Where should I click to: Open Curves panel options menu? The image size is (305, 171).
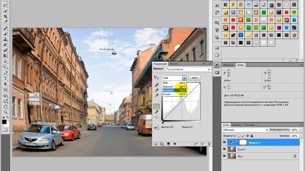210,64
